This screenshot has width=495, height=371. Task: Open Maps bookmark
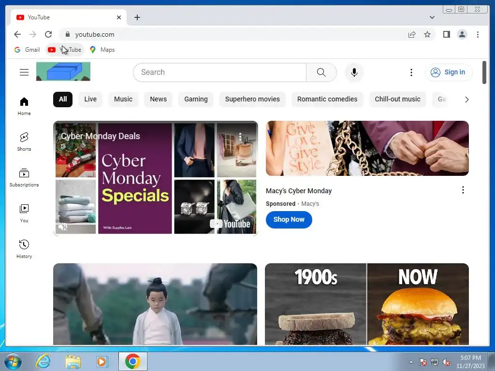click(102, 50)
